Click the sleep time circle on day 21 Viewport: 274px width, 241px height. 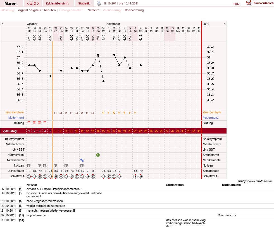pos(135,176)
